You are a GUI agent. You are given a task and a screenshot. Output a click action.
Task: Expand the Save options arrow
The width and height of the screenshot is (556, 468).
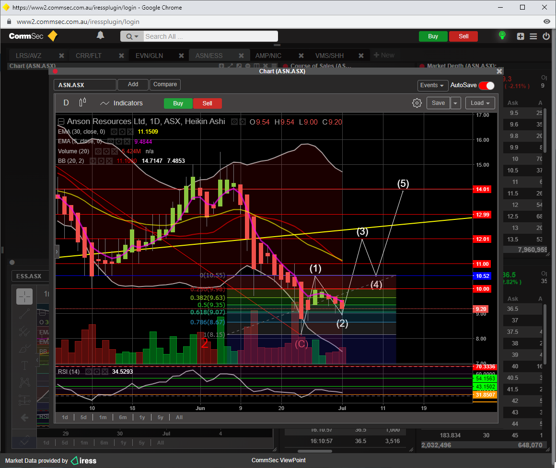click(455, 103)
